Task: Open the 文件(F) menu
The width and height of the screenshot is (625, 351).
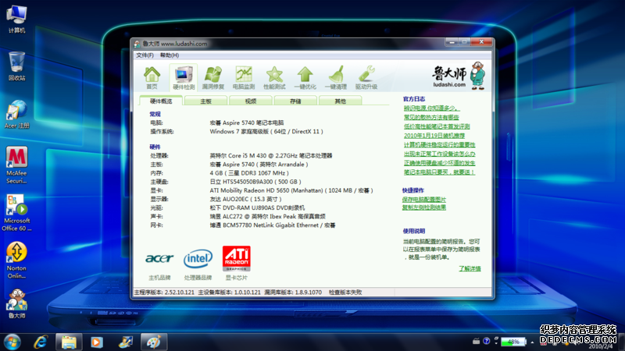Action: (145, 55)
